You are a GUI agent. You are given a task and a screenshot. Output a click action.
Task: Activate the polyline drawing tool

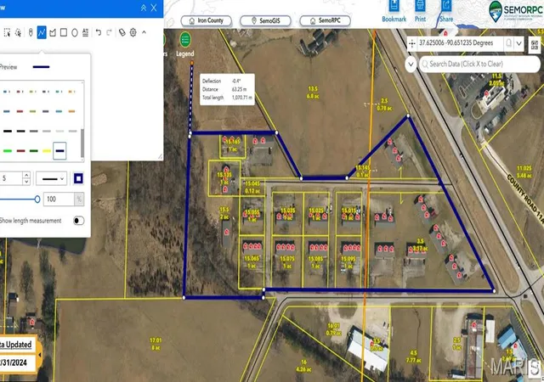coord(42,32)
